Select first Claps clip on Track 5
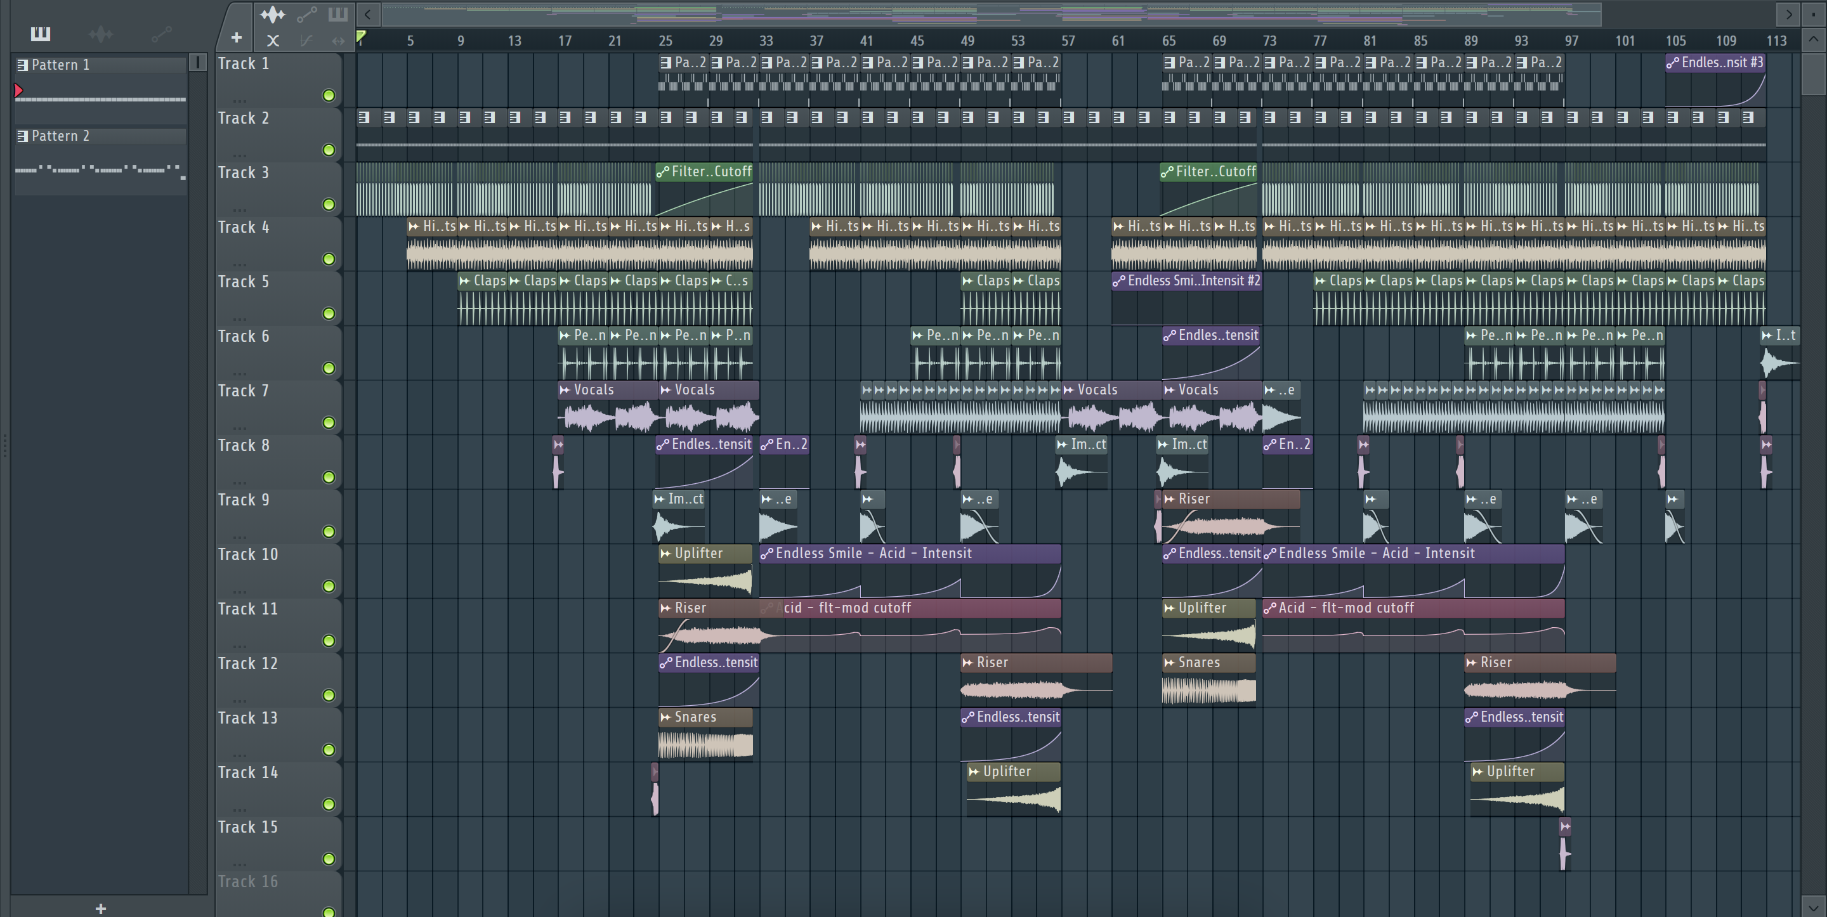The width and height of the screenshot is (1827, 917). point(482,298)
